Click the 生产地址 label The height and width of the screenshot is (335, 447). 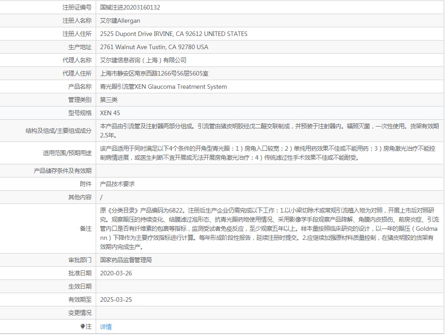[80, 47]
